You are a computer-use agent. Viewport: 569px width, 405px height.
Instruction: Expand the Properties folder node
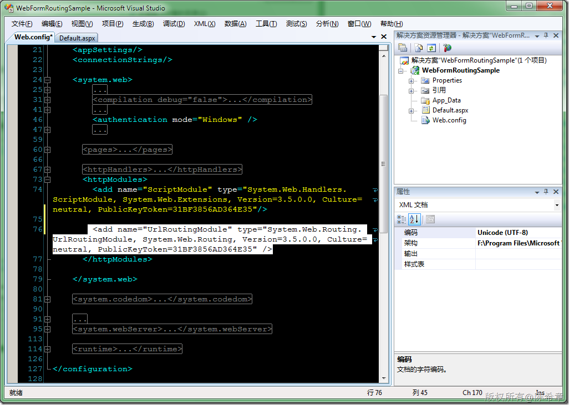411,81
